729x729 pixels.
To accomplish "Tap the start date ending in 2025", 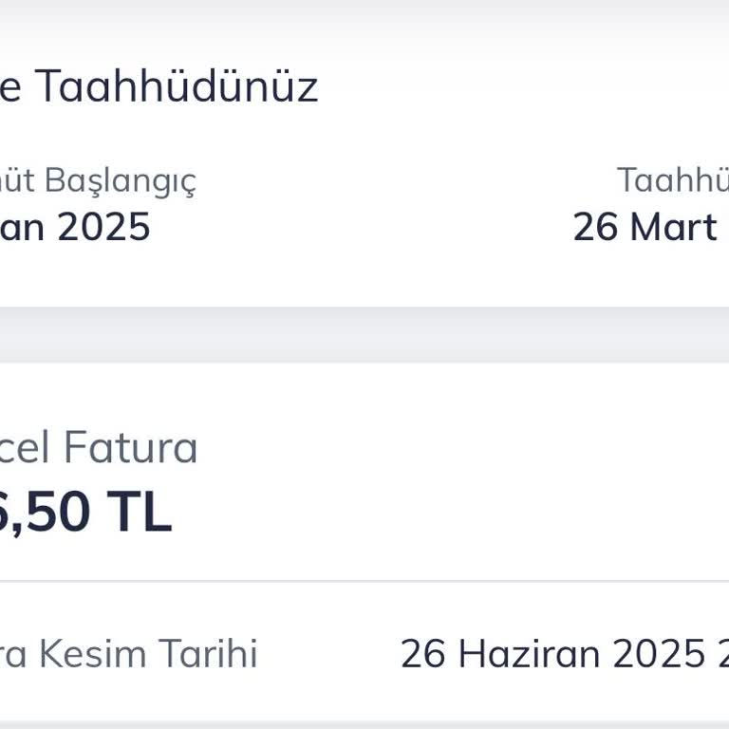I will pyautogui.click(x=75, y=227).
